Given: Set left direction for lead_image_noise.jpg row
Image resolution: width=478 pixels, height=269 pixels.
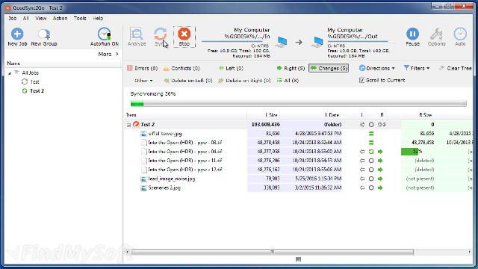Looking at the screenshot, I should pyautogui.click(x=362, y=179).
